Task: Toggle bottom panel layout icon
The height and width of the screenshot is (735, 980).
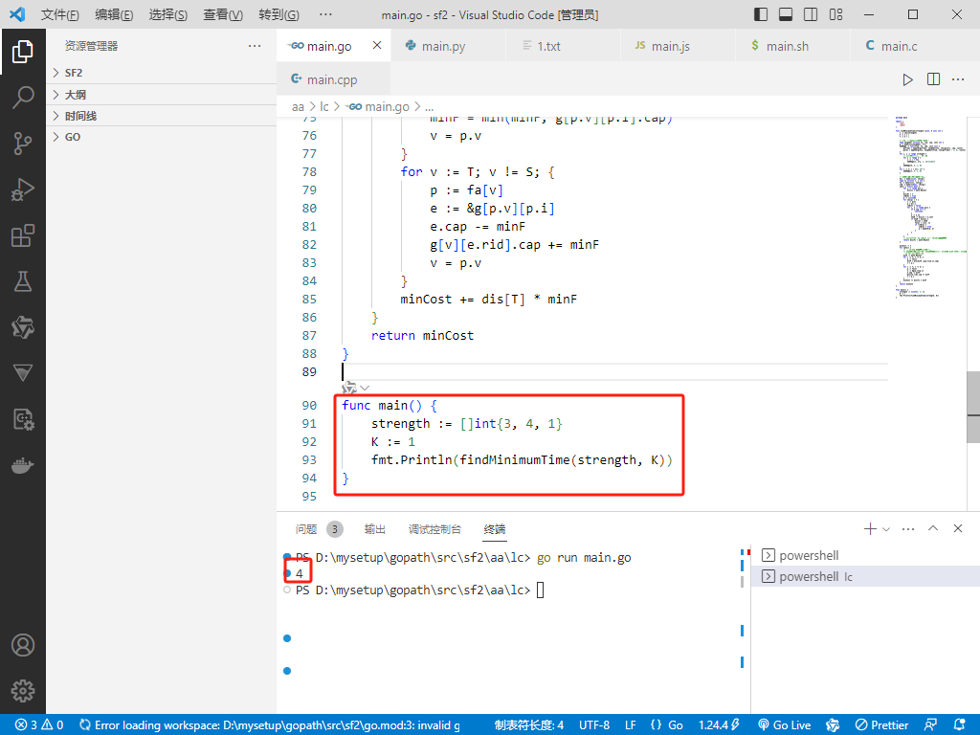Action: tap(786, 14)
